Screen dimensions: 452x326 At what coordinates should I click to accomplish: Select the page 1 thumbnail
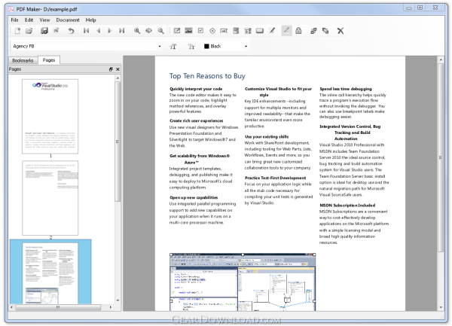[x=51, y=115]
